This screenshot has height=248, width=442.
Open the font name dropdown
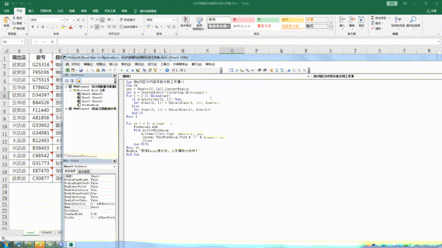pos(62,20)
